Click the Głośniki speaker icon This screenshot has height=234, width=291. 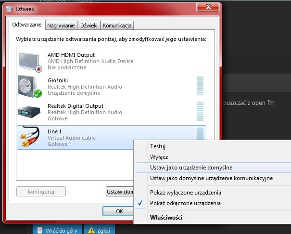[30, 87]
